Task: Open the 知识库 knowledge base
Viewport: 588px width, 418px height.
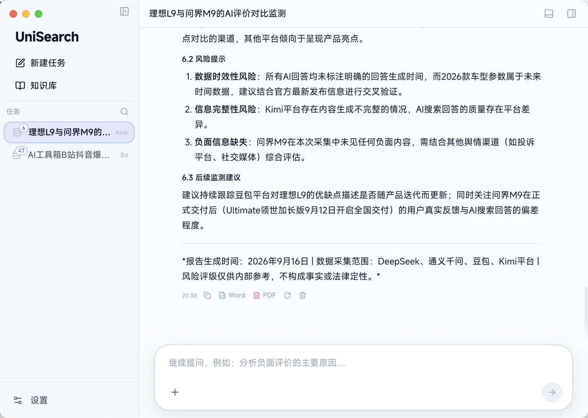Action: click(x=36, y=85)
